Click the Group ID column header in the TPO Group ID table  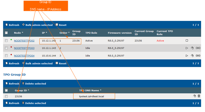click(22, 90)
